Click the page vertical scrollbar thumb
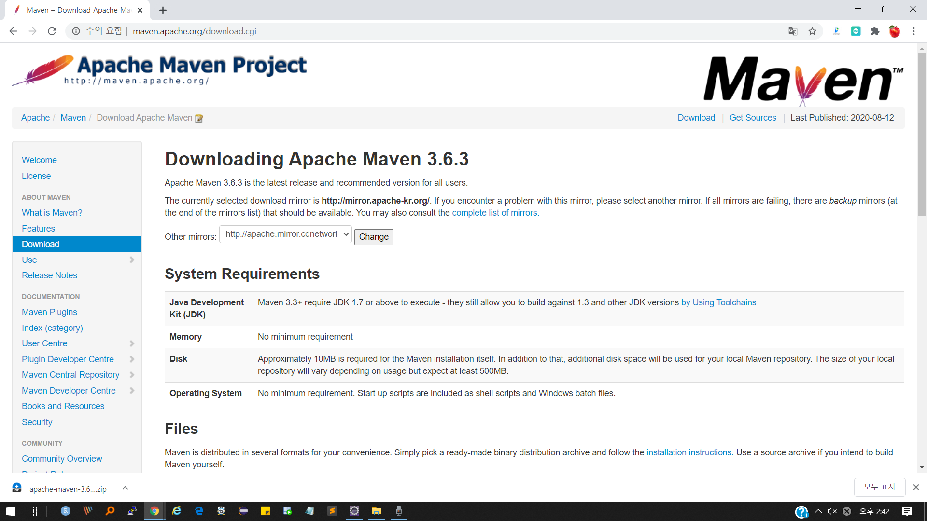927x521 pixels. pos(922,134)
